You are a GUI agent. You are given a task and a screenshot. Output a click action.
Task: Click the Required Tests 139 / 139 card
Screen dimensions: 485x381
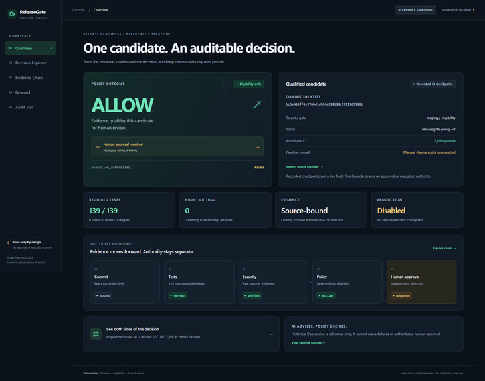(130, 210)
